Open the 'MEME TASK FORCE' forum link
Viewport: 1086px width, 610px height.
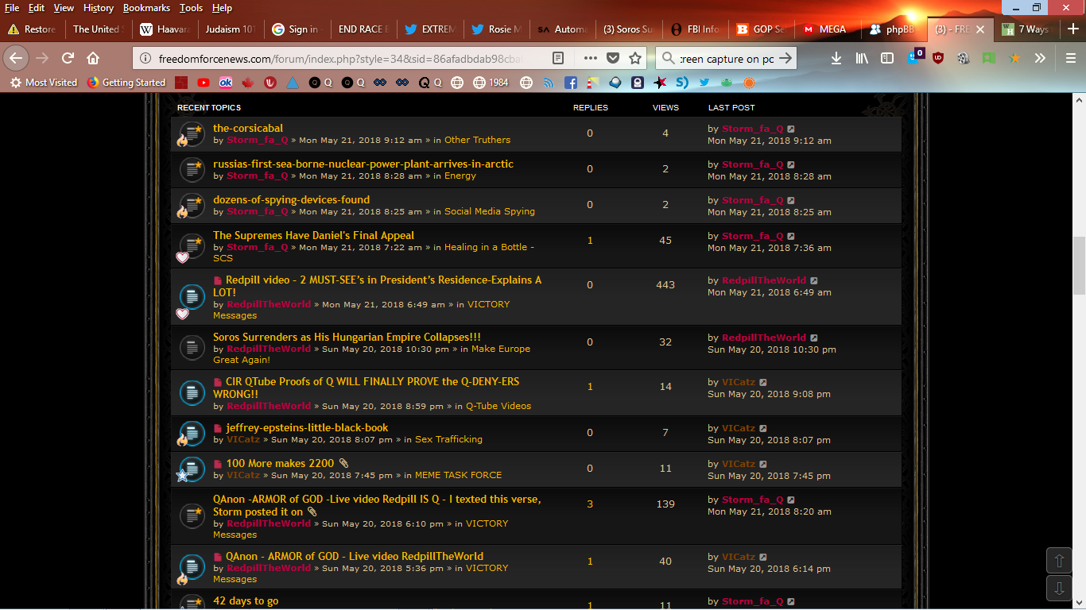point(458,475)
